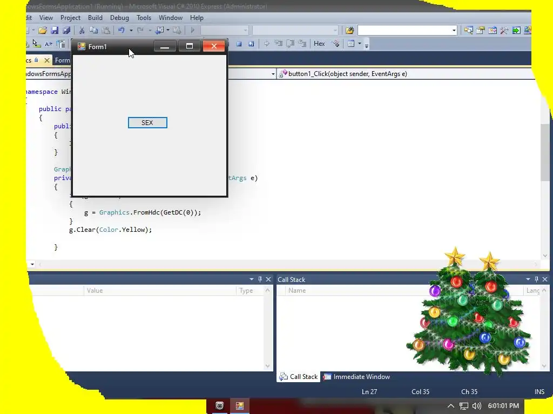Screen dimensions: 553x414
Task: Open the View menu
Action: (x=46, y=18)
